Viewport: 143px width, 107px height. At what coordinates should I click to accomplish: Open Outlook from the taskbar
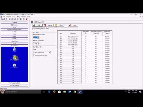pos(70,92)
